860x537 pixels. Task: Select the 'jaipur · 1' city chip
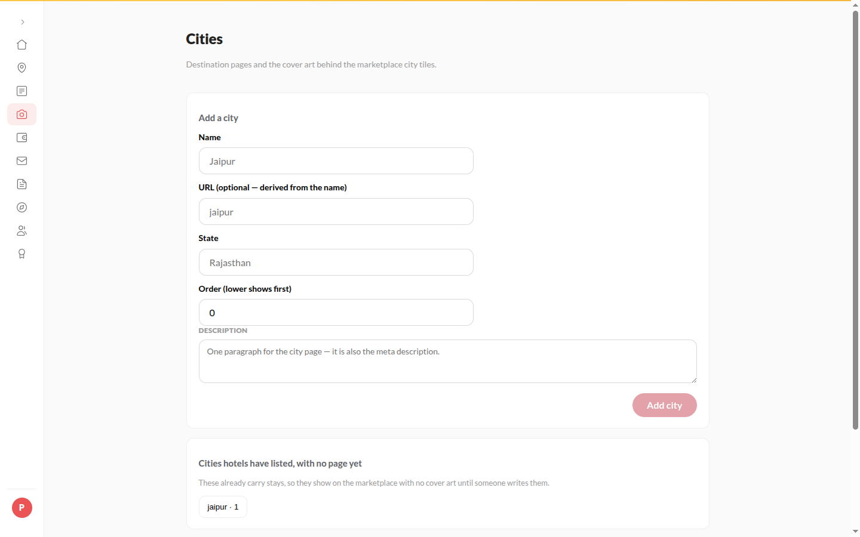pos(223,507)
